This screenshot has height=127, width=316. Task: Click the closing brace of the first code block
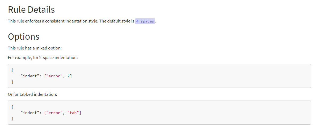12,82
